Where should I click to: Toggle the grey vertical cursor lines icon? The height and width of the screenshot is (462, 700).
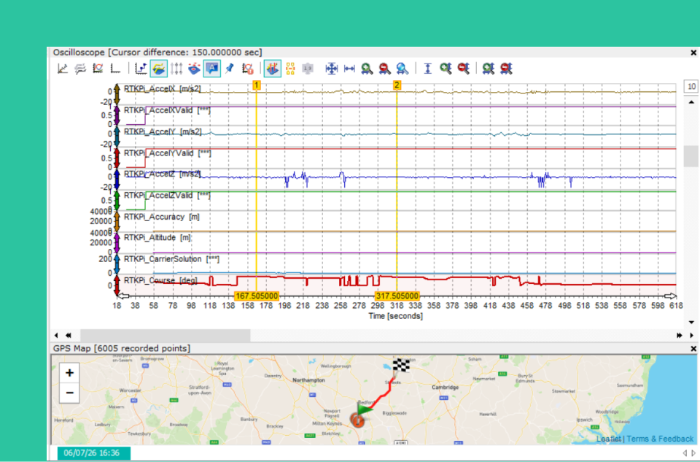tap(176, 69)
